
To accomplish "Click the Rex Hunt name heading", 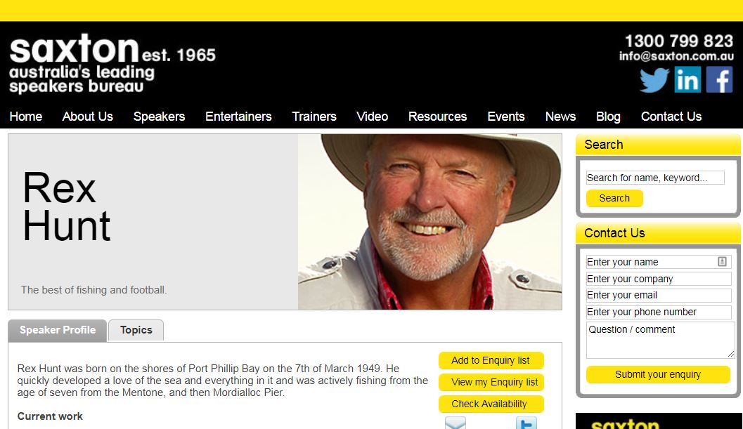I will click(x=66, y=207).
